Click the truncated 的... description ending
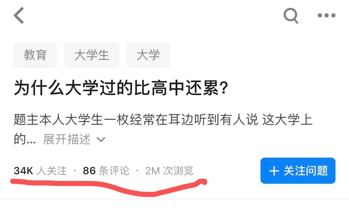Screen dimensions: 349x208 (25, 139)
